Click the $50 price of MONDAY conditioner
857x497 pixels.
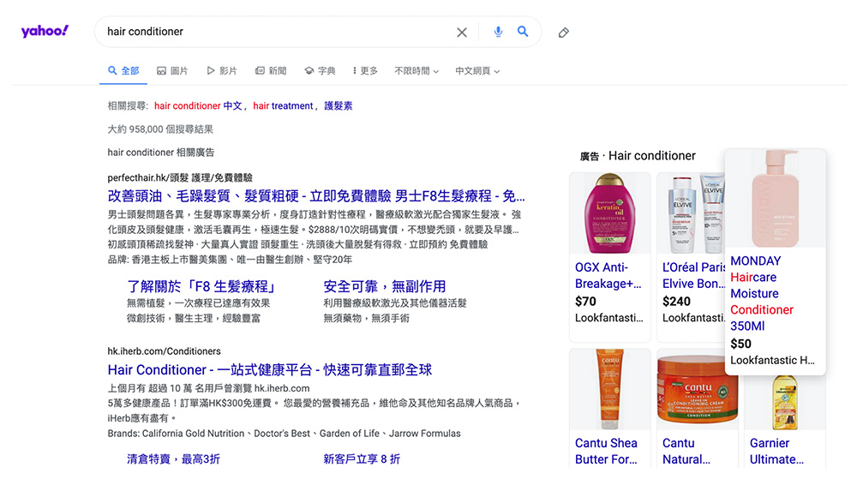(x=740, y=344)
